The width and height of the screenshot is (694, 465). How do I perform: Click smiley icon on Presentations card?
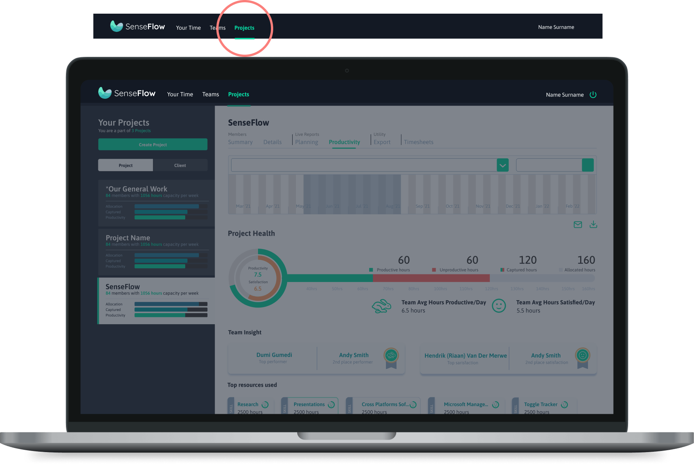[331, 405]
